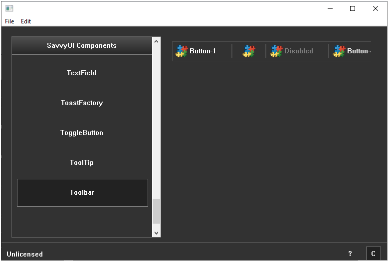Select TextField in the components list
The height and width of the screenshot is (261, 388).
point(82,73)
